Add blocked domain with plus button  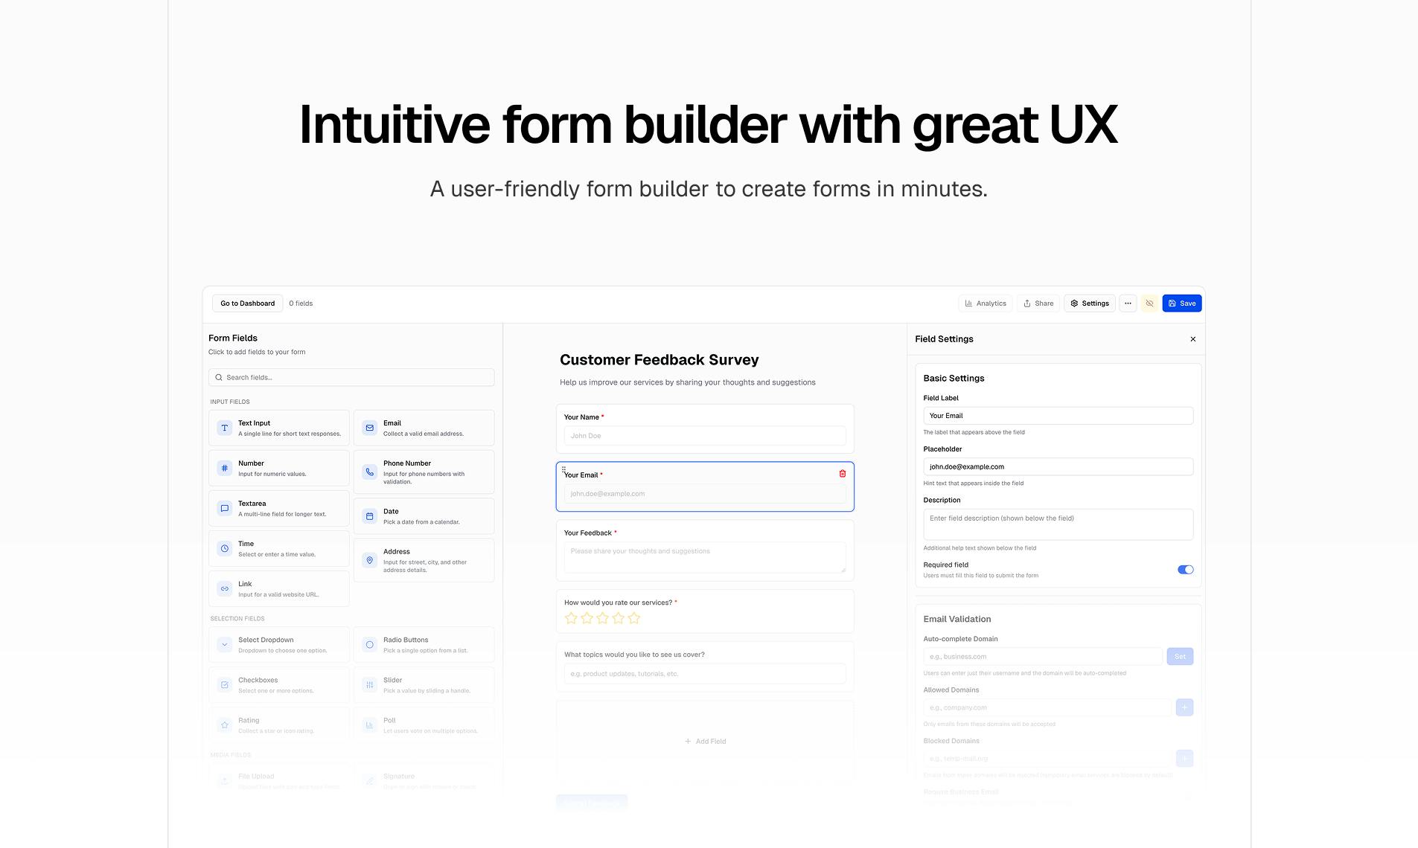[x=1184, y=758]
